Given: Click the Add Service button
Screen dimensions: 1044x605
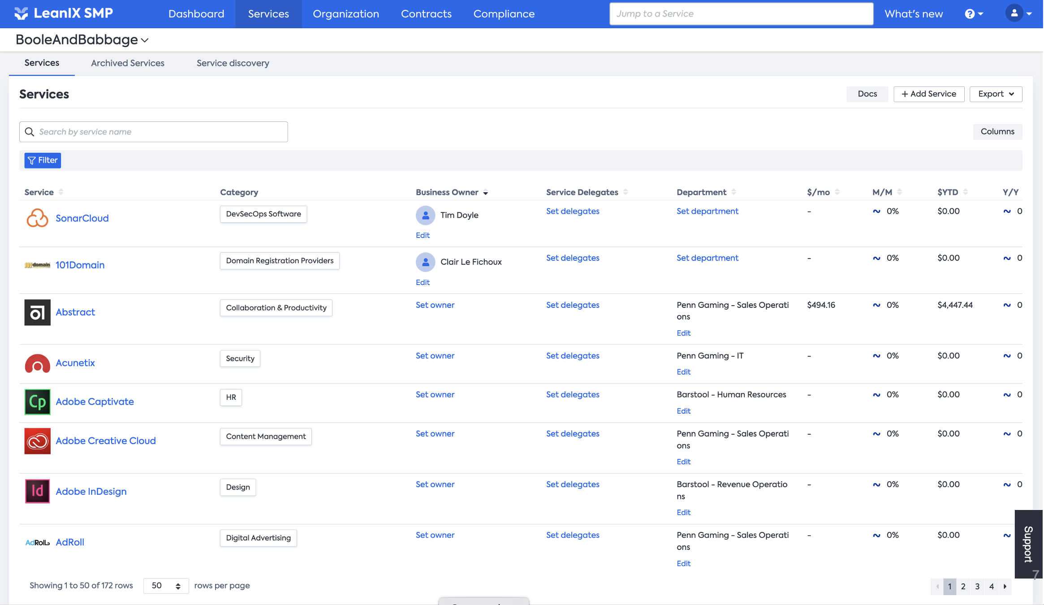Looking at the screenshot, I should coord(929,94).
